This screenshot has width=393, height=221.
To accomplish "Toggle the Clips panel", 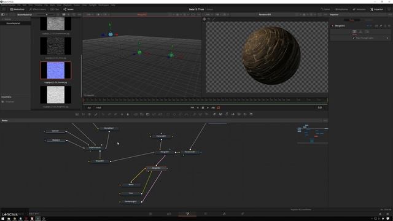I will pyautogui.click(x=55, y=9).
